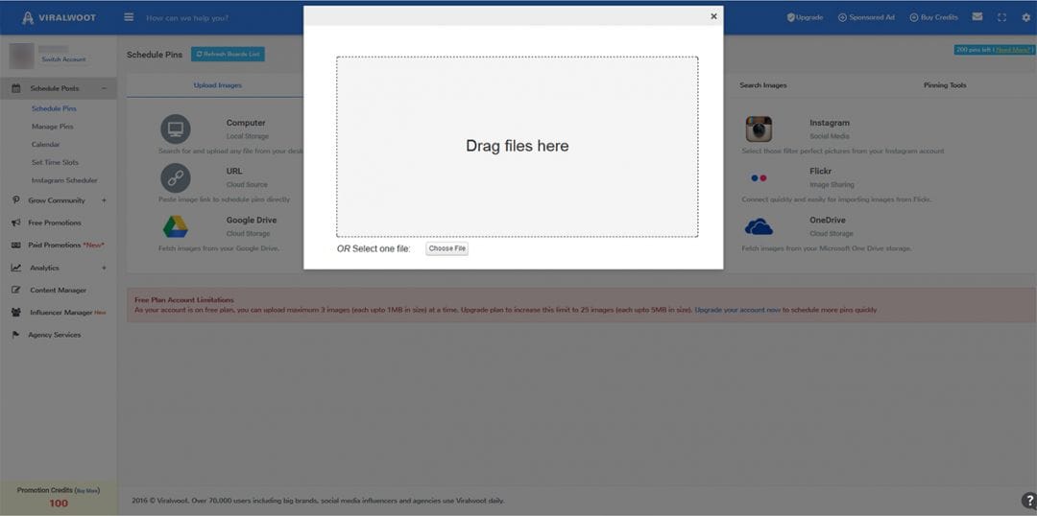The image size is (1037, 516).
Task: Click the Drag files here drop area
Action: point(518,147)
